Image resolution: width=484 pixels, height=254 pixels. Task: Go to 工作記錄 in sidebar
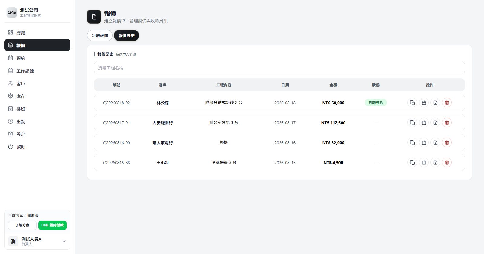pos(37,71)
